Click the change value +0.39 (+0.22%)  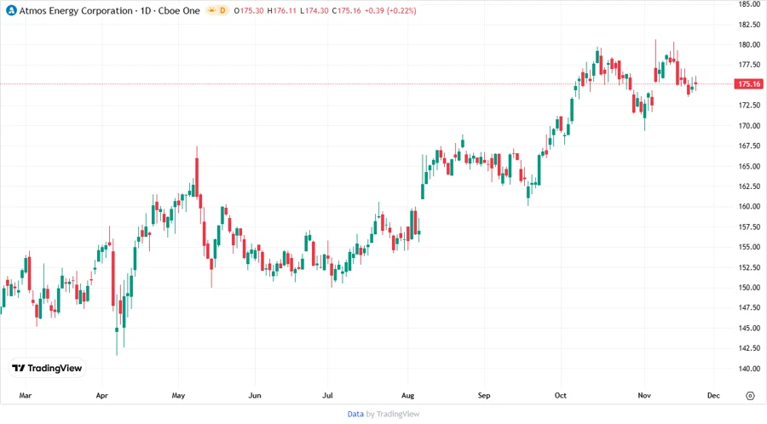[x=390, y=11]
